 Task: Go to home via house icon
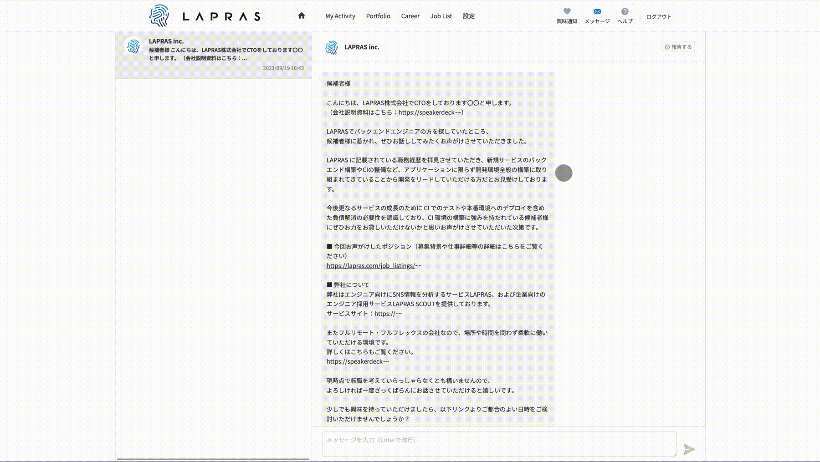tap(302, 16)
